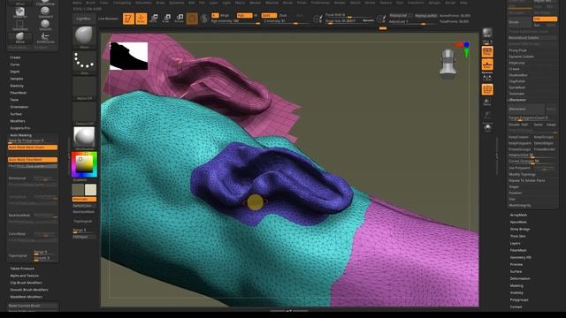Toggle Zsub sculpt mode
The height and width of the screenshot is (318, 566).
tap(283, 16)
